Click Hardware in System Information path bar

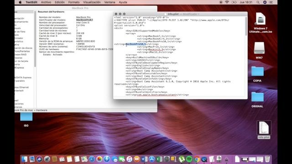(x=42, y=110)
